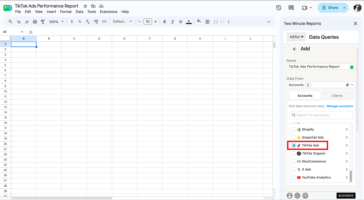
Task: Format cell as currency
Action: pos(72,22)
